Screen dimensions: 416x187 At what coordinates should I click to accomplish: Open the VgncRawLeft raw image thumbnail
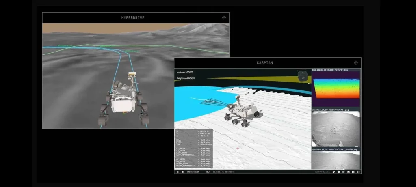click(336, 129)
